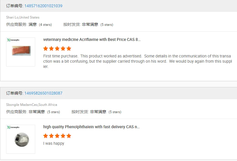Screen dimensions: 237x161
Task: Click the Acriflavine product thumbnail image
Action: 21,51
